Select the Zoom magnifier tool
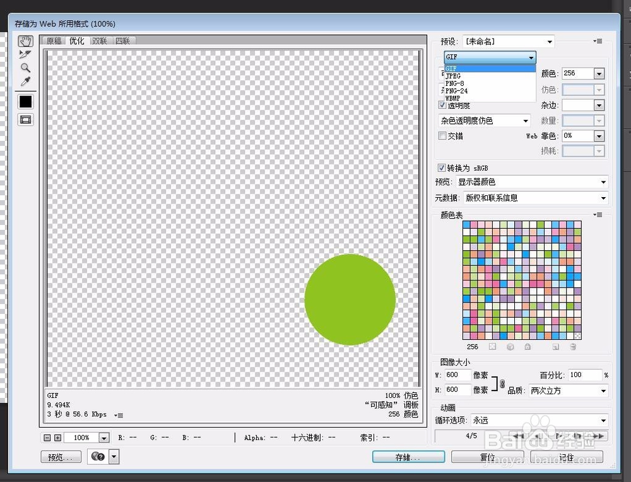This screenshot has height=482, width=631. click(25, 68)
